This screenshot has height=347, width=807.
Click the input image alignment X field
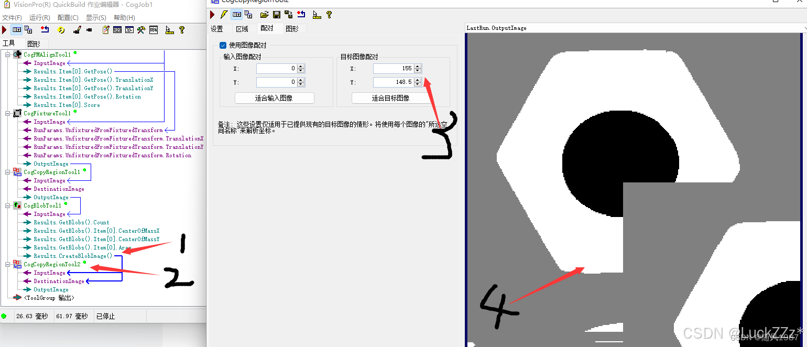277,69
